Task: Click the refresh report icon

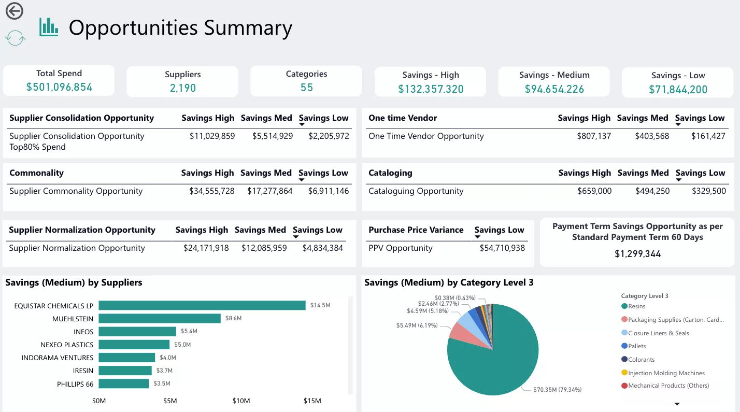Action: coord(15,38)
